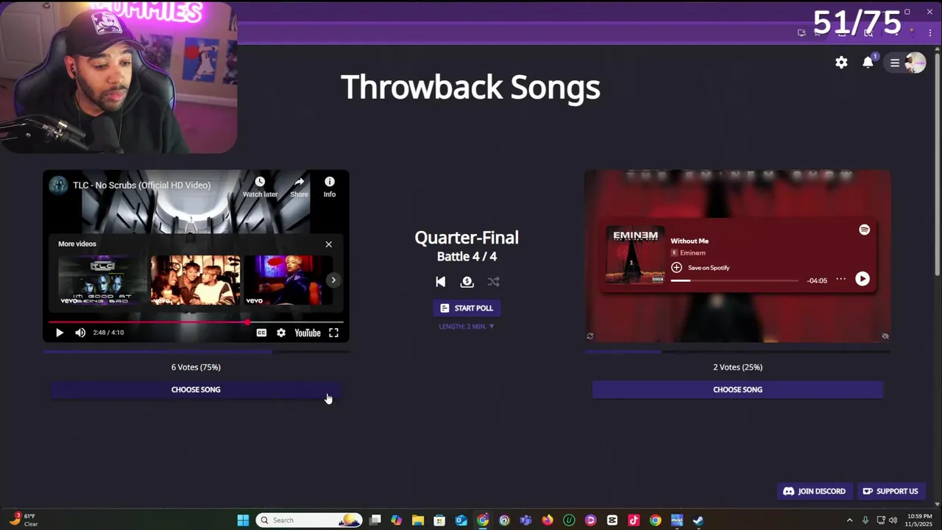Open Microsoft Teams from taskbar
The image size is (942, 530).
(525, 520)
